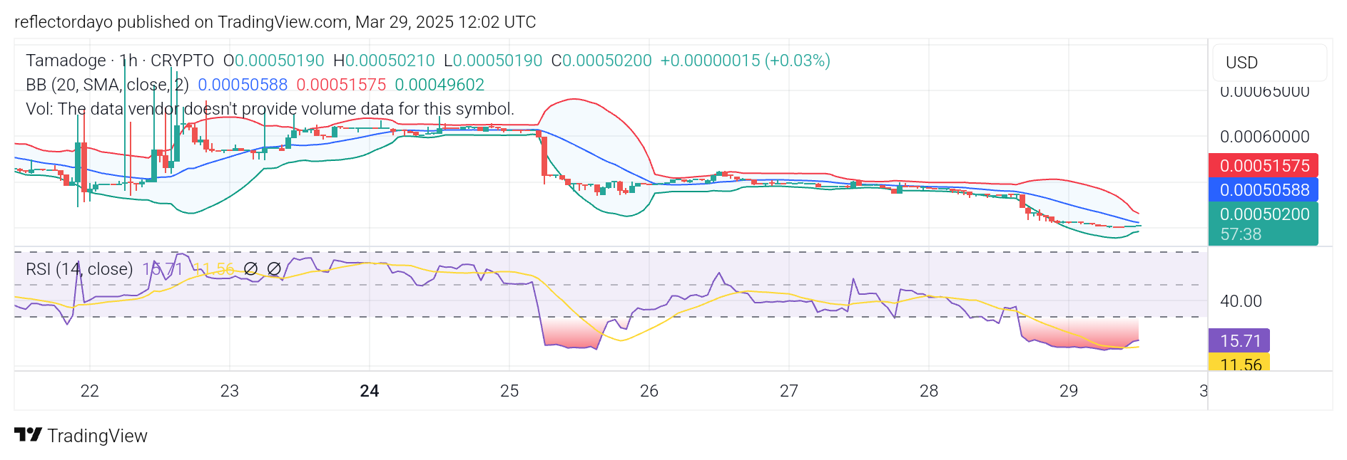This screenshot has height=460, width=1347.
Task: Click date label 28 on time axis
Action: [929, 391]
